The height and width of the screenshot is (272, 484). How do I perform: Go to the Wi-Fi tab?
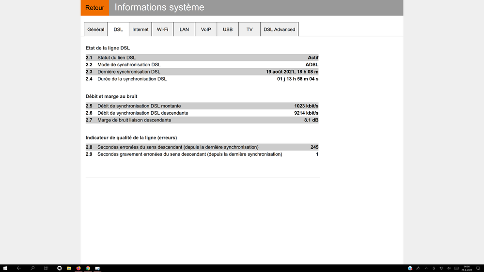click(x=162, y=30)
